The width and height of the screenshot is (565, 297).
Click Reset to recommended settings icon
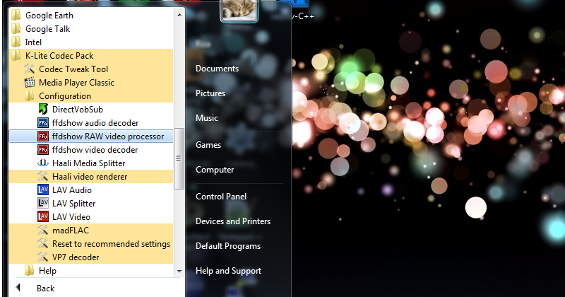coord(43,243)
